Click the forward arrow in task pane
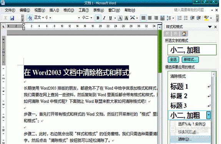The height and width of the screenshot is (144, 221). (x=176, y=34)
